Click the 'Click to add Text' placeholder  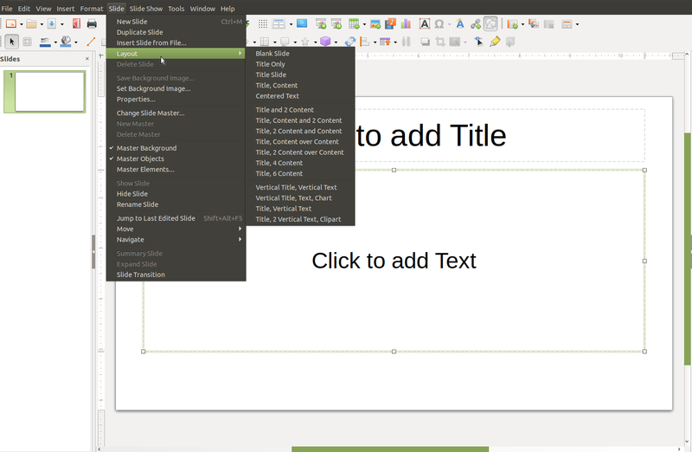point(394,261)
